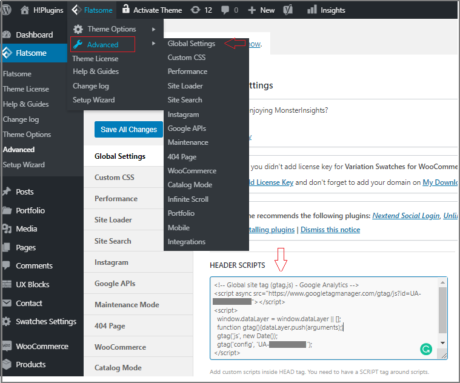Viewport: 460px width, 383px height.
Task: Click the Flatsome logo in admin bar
Action: pos(76,10)
